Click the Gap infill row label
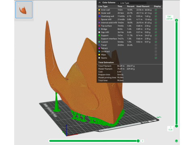Screen dimensions: 194x145 tap(105, 32)
